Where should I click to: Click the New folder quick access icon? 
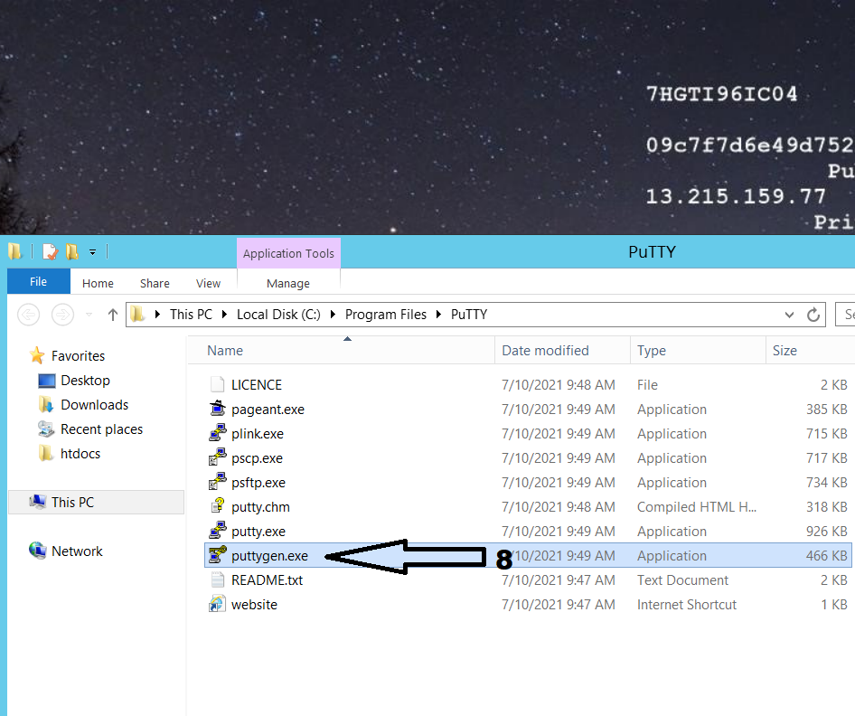tap(72, 251)
